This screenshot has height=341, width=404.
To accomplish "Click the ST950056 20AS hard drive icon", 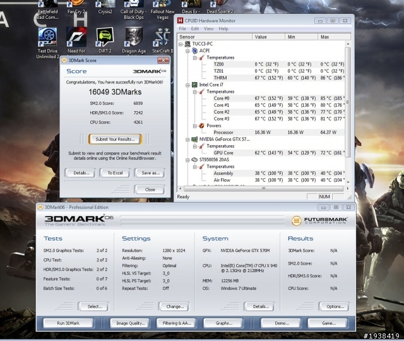I will [194, 160].
